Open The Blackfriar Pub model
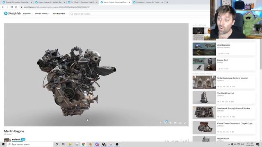 (226, 93)
